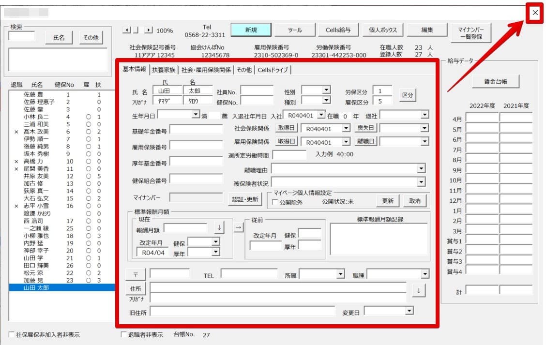Open 賃金台帳
This screenshot has height=345, width=546.
pyautogui.click(x=496, y=81)
